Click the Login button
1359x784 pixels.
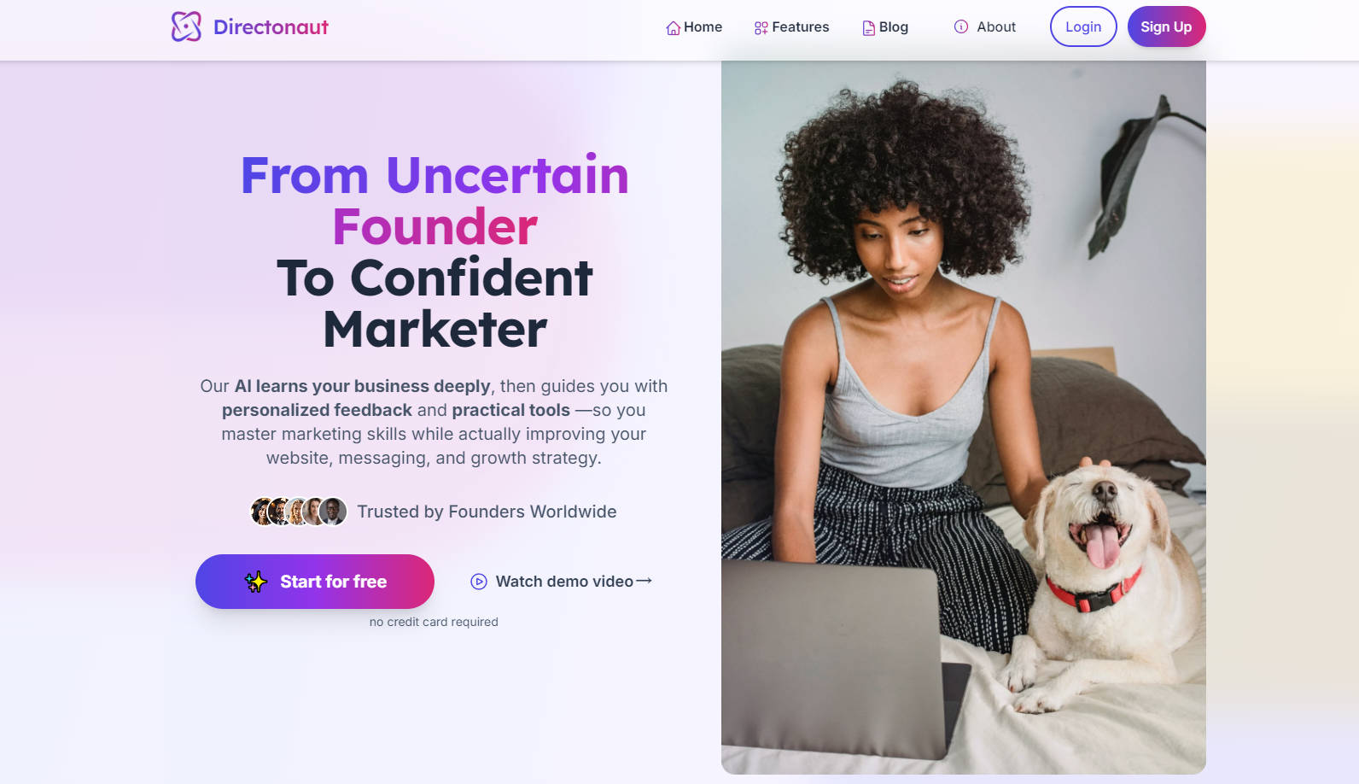(1083, 26)
